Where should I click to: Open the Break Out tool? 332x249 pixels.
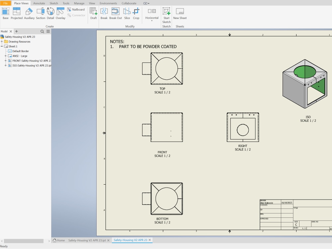click(115, 13)
